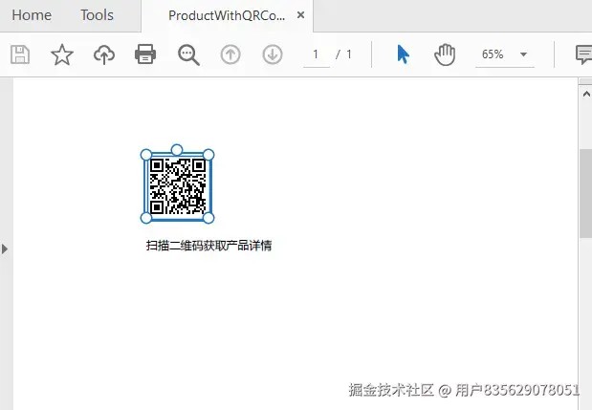Viewport: 592px width, 410px height.
Task: Click the 65% zoom value field
Action: click(x=493, y=54)
